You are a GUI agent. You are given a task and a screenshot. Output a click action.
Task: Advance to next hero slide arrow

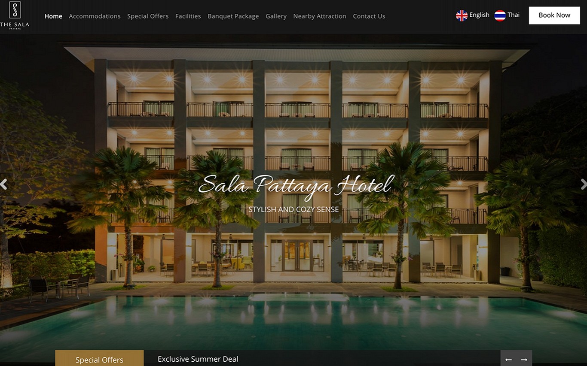[x=584, y=185]
